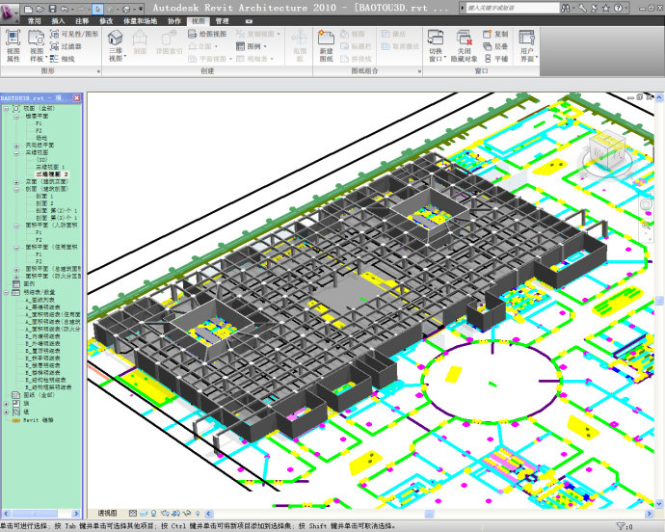Viewport: 665px width, 532px height.
Task: Collapse the 明细表/数量 tree node
Action: 6,292
